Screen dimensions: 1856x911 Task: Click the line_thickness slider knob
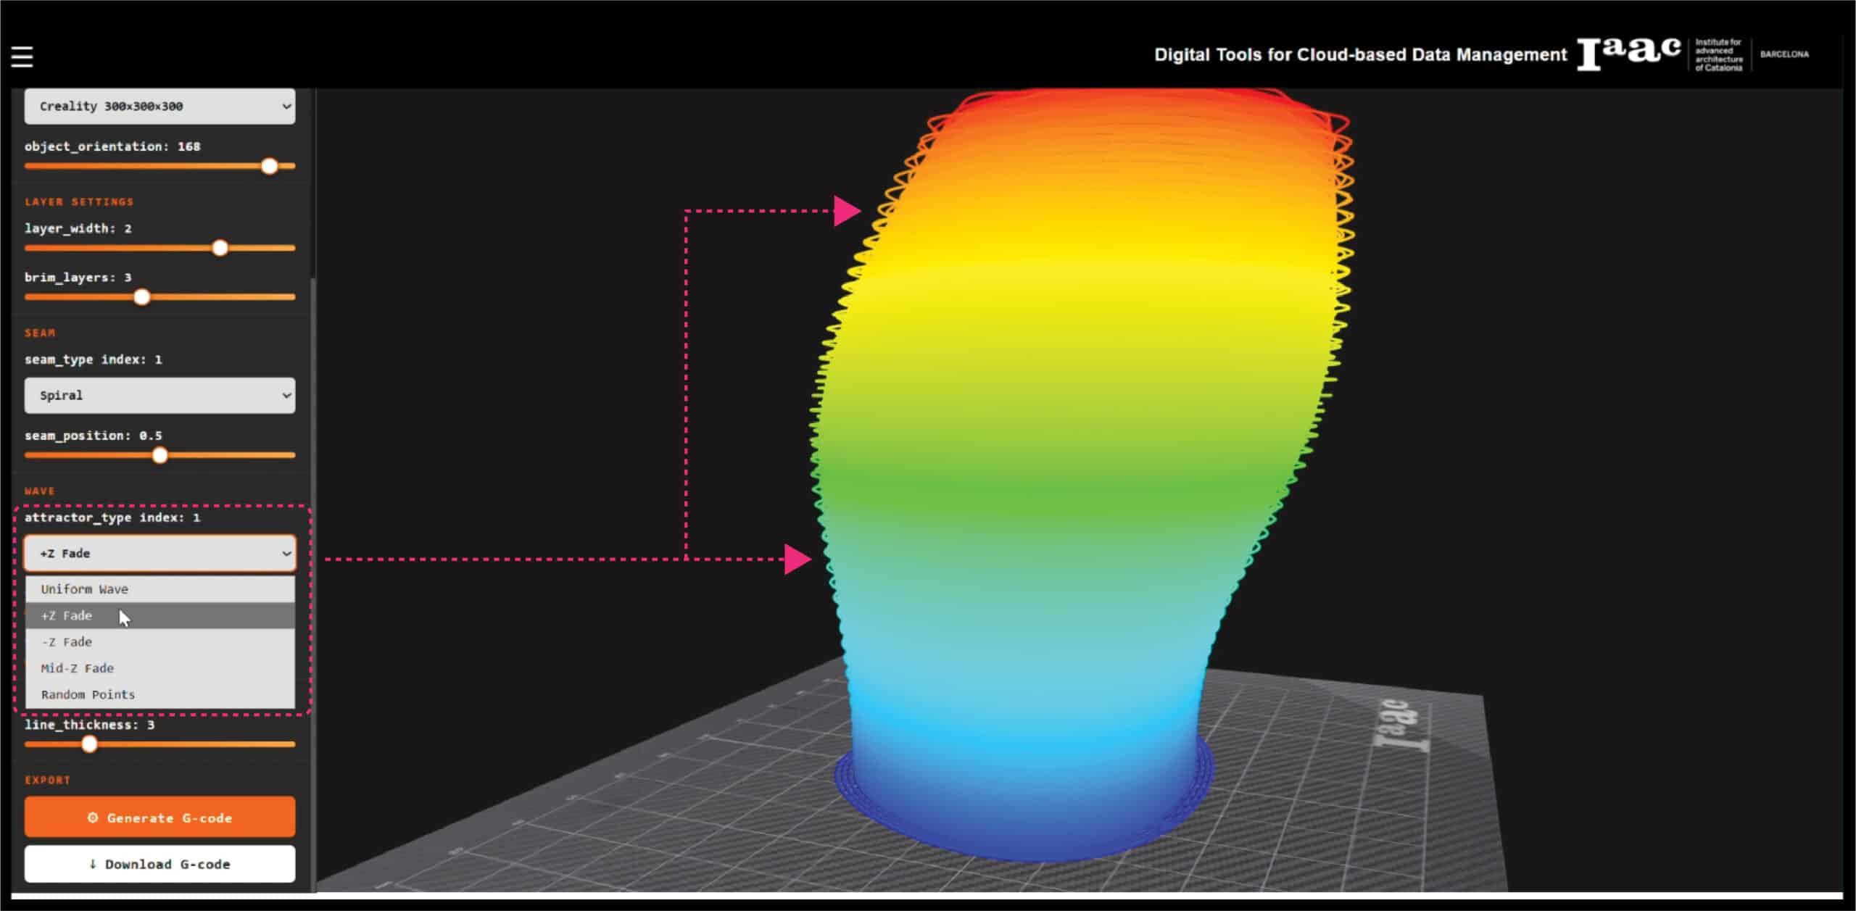[89, 744]
